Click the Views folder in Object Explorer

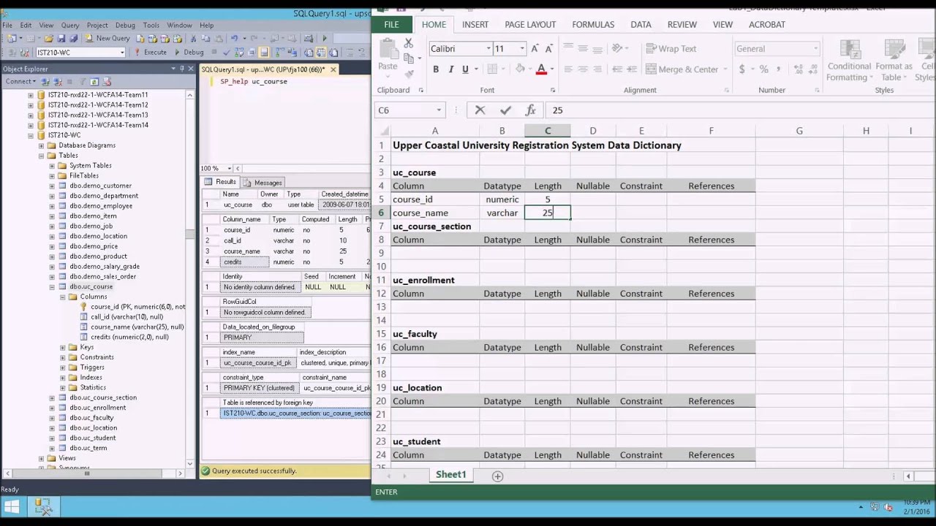[x=67, y=458]
